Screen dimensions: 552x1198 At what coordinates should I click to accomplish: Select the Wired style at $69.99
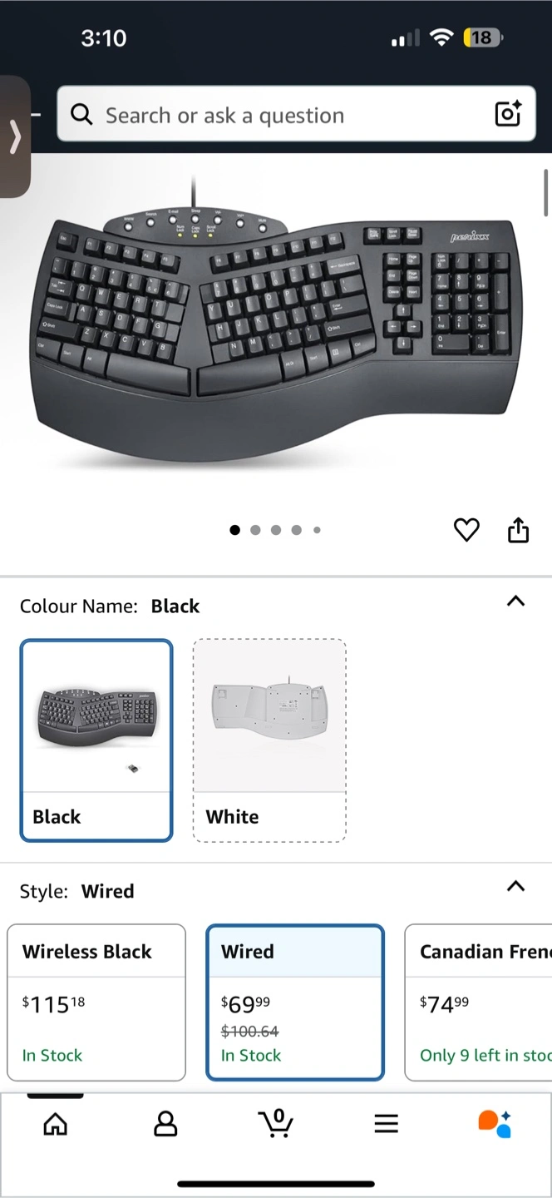click(x=295, y=1002)
